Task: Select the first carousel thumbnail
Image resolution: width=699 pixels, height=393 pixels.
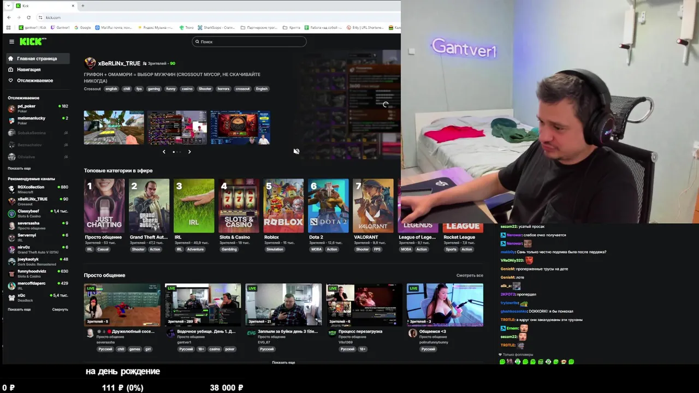Action: tap(114, 128)
